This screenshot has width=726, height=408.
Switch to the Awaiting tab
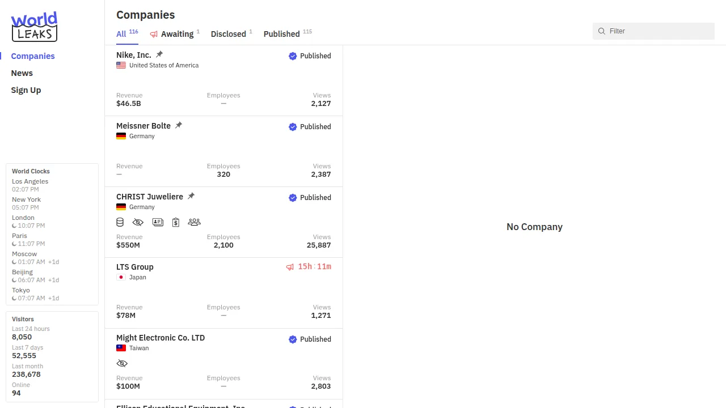pyautogui.click(x=176, y=34)
